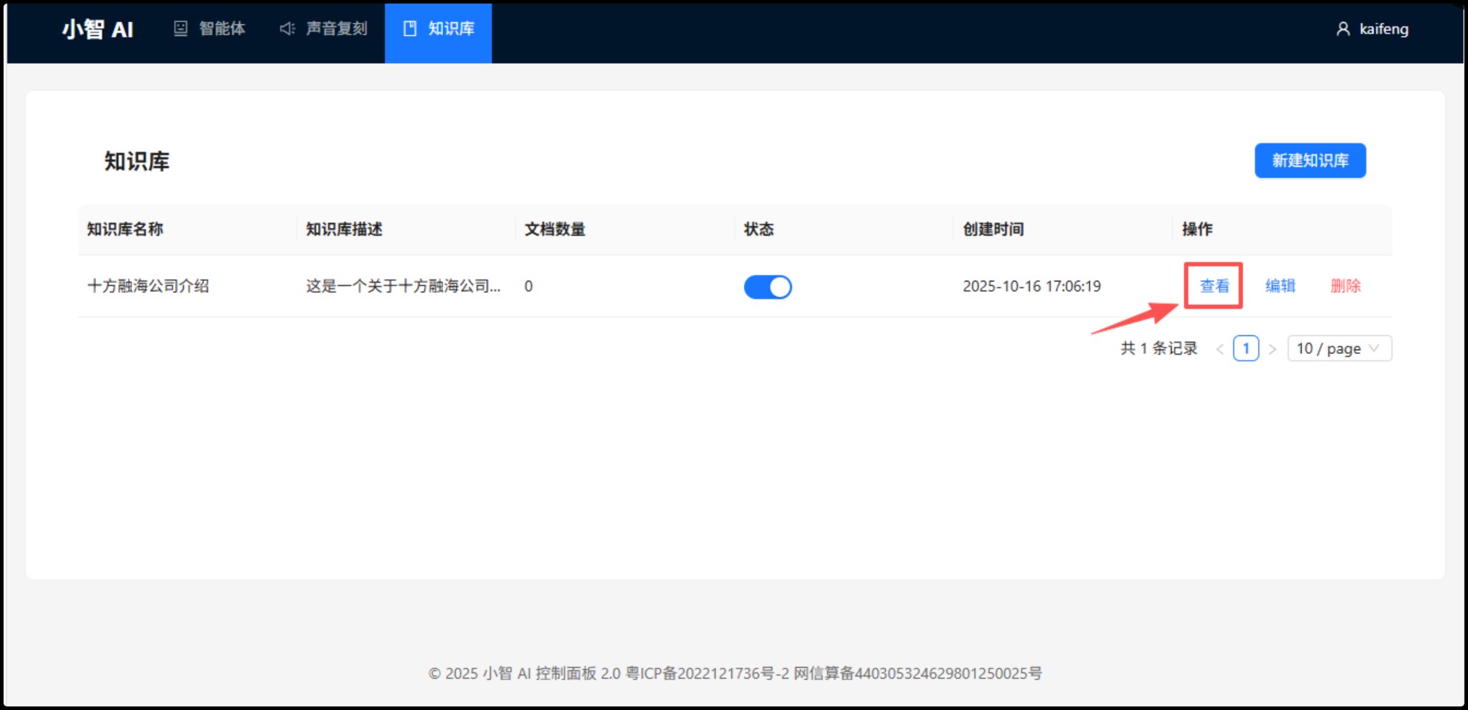Click the 智能体 robot icon in navbar
Image resolution: width=1468 pixels, height=710 pixels.
pyautogui.click(x=181, y=29)
